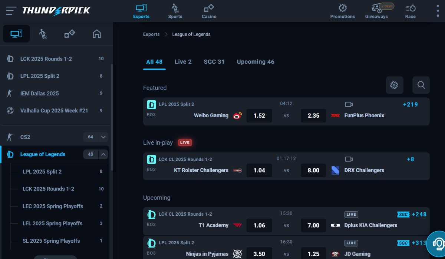The width and height of the screenshot is (445, 259).
Task: Collapse the League of Legends category chevron
Action: [x=103, y=154]
